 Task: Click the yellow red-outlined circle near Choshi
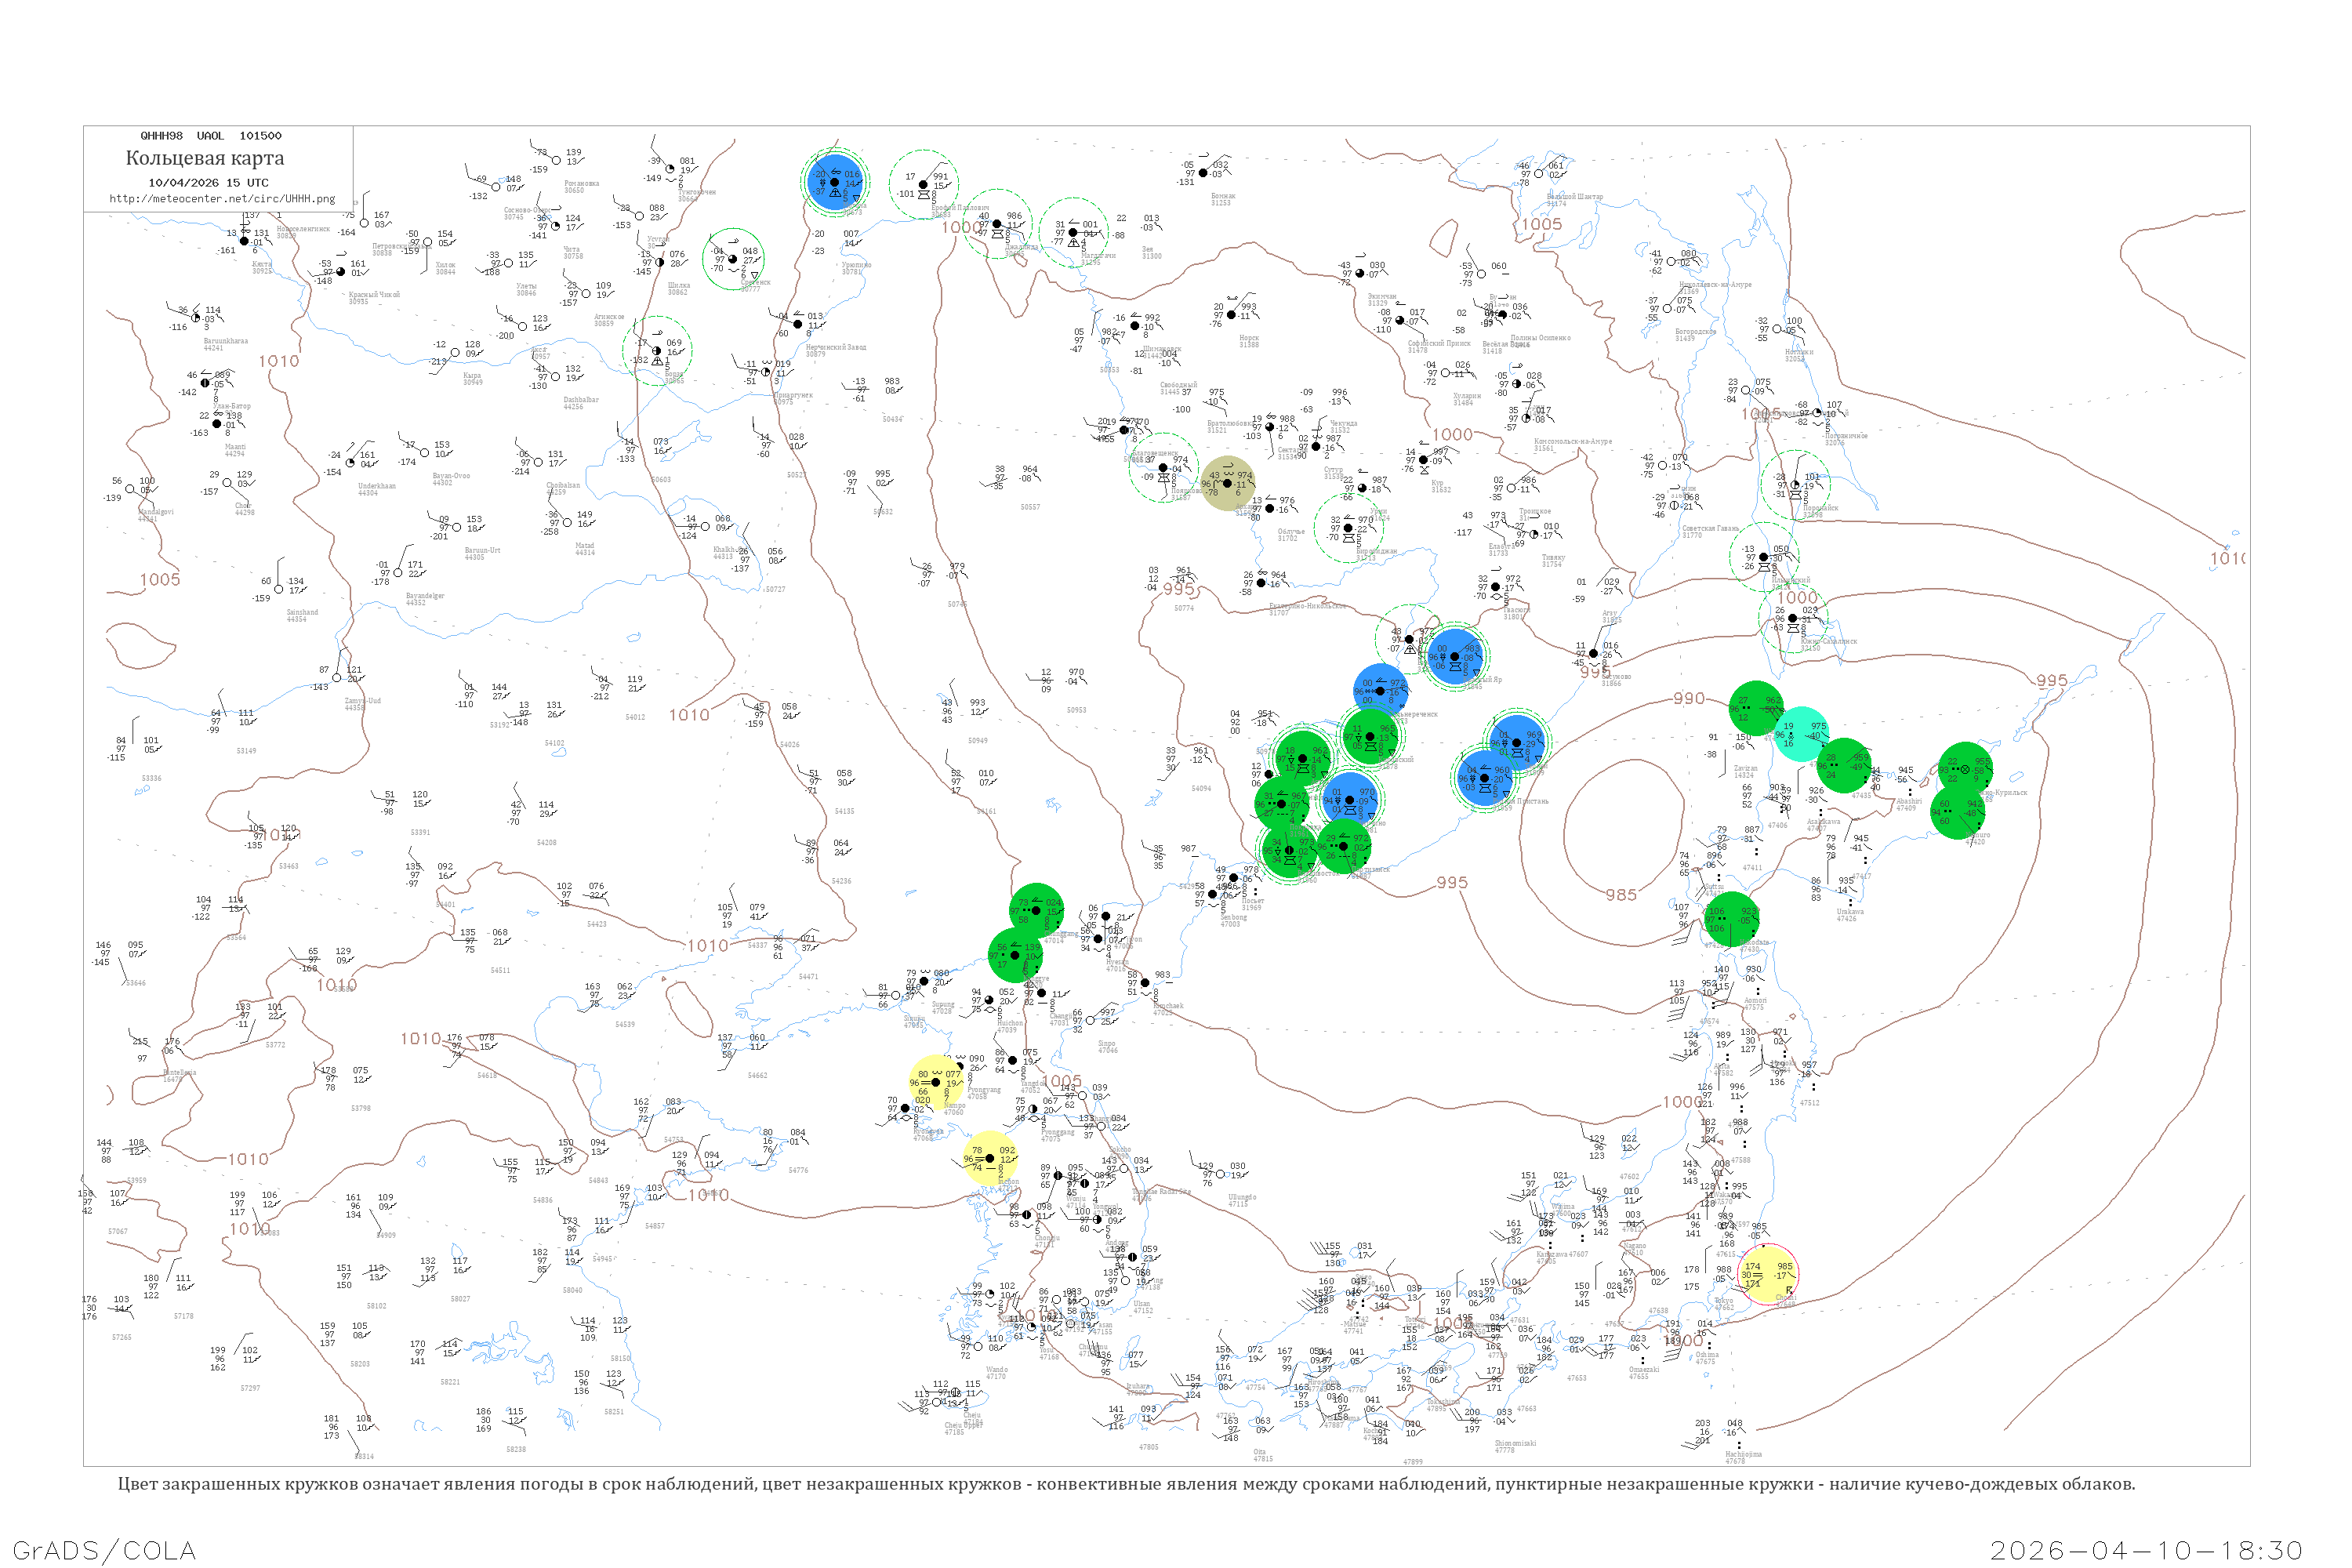[x=1768, y=1274]
